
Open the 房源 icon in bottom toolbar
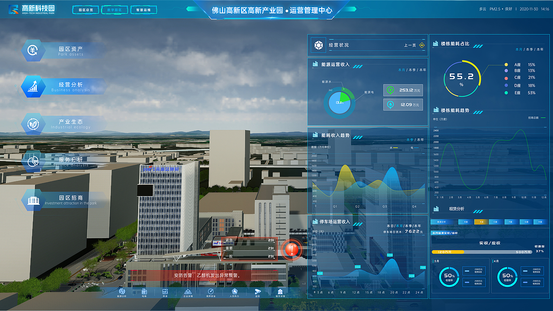(x=165, y=292)
